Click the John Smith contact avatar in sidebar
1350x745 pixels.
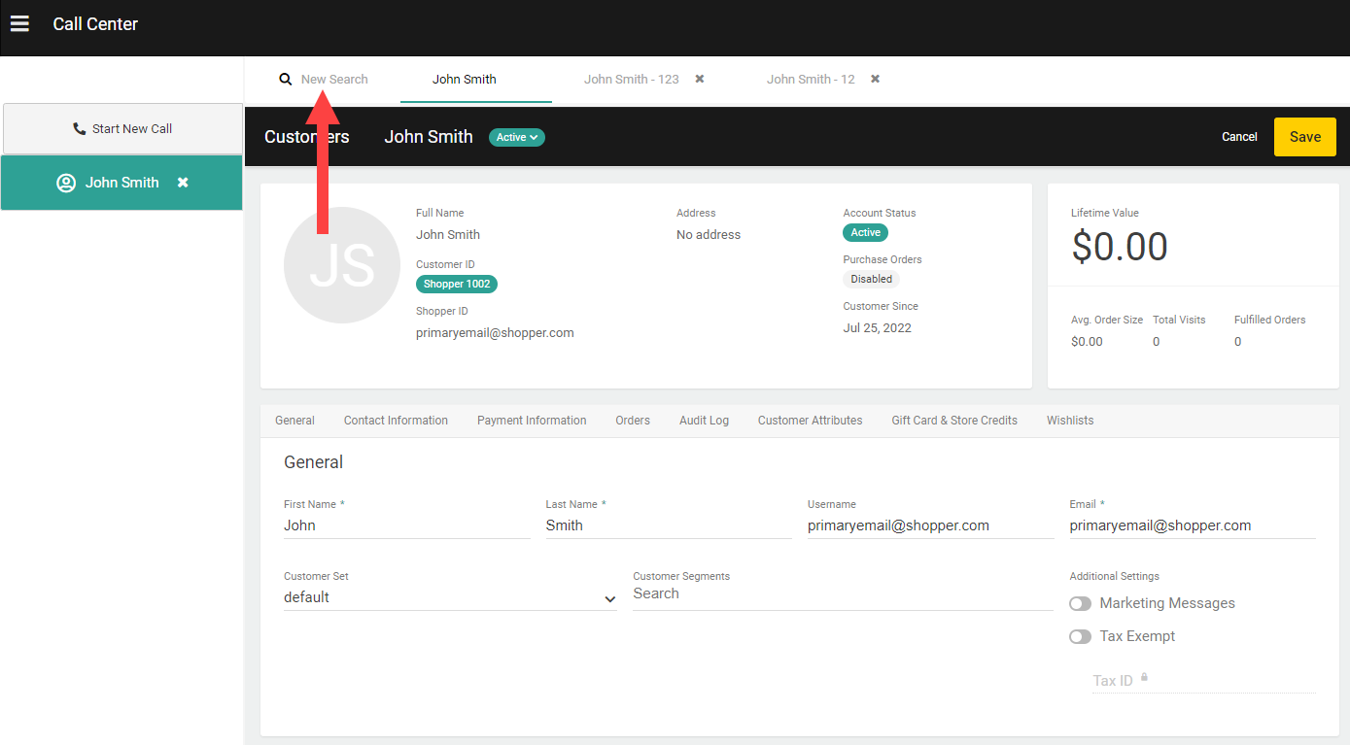[64, 182]
